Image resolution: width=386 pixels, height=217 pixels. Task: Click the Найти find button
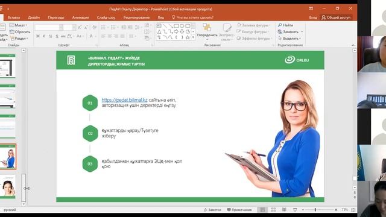(x=285, y=25)
